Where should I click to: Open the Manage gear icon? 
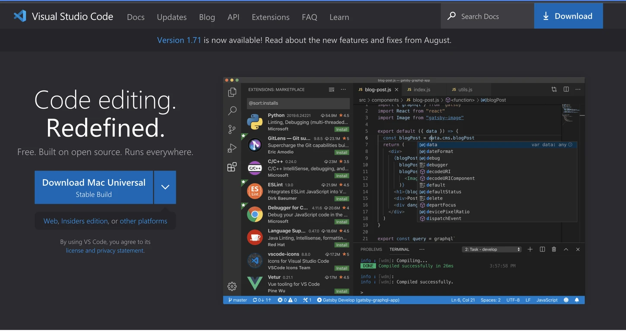click(x=232, y=286)
